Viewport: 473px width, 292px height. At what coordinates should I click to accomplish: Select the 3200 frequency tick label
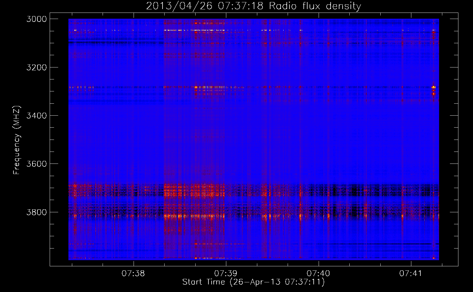(x=37, y=67)
